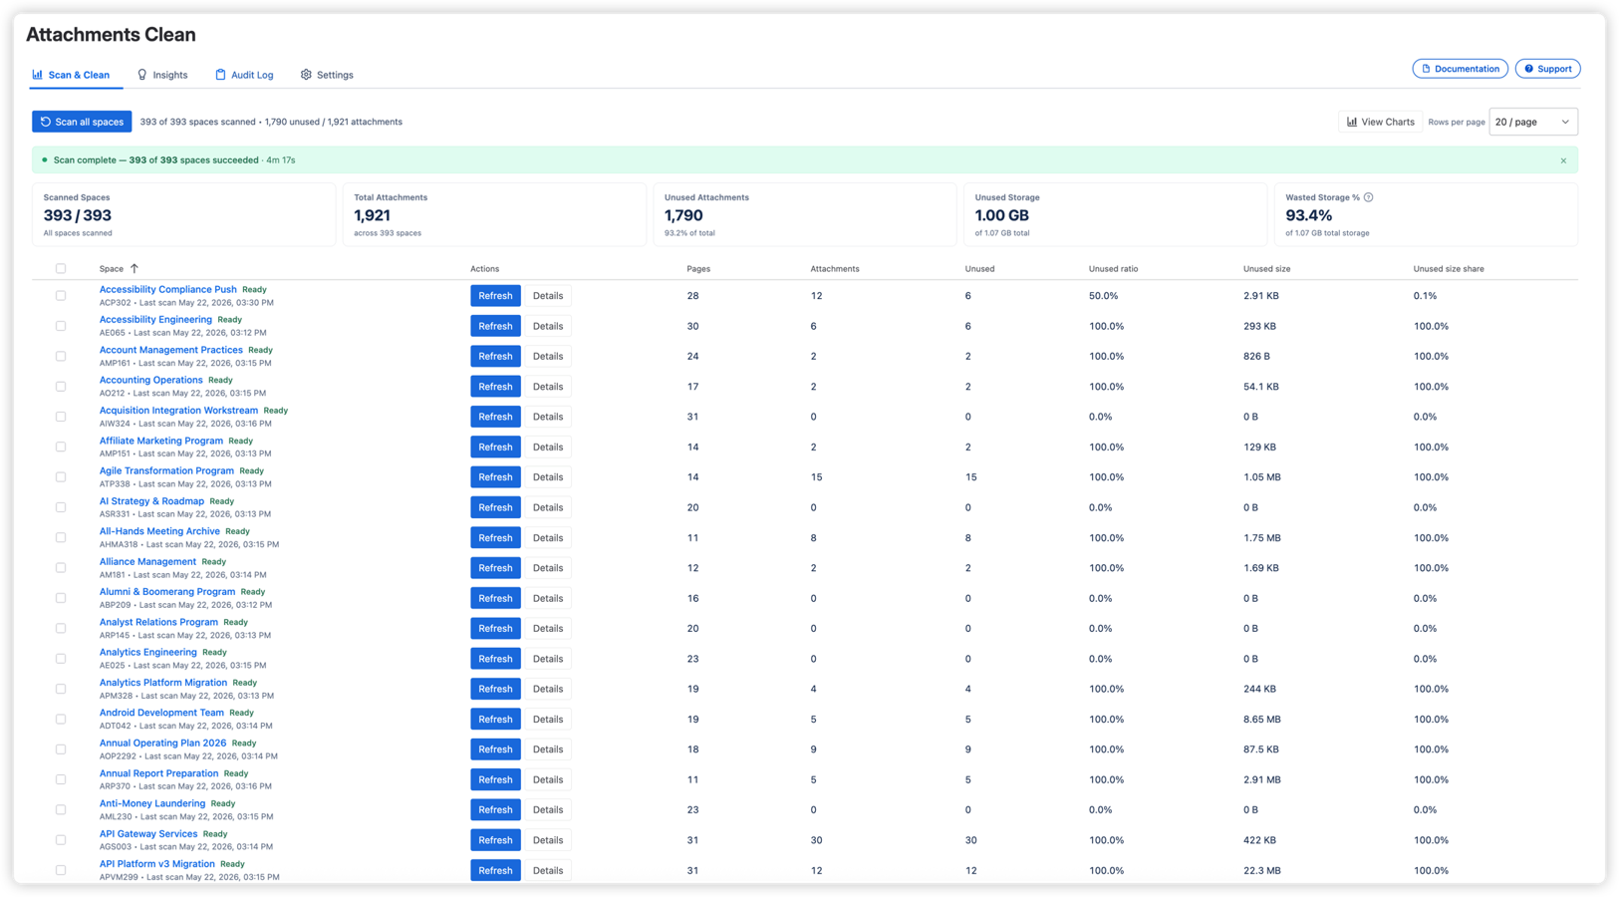
Task: Click the 8.65 MB unused size value
Action: point(1262,720)
